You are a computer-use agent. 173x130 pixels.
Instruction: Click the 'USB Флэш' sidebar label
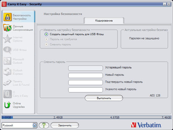click(20, 50)
